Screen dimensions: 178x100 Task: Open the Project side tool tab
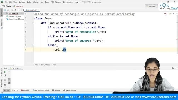point(1,12)
